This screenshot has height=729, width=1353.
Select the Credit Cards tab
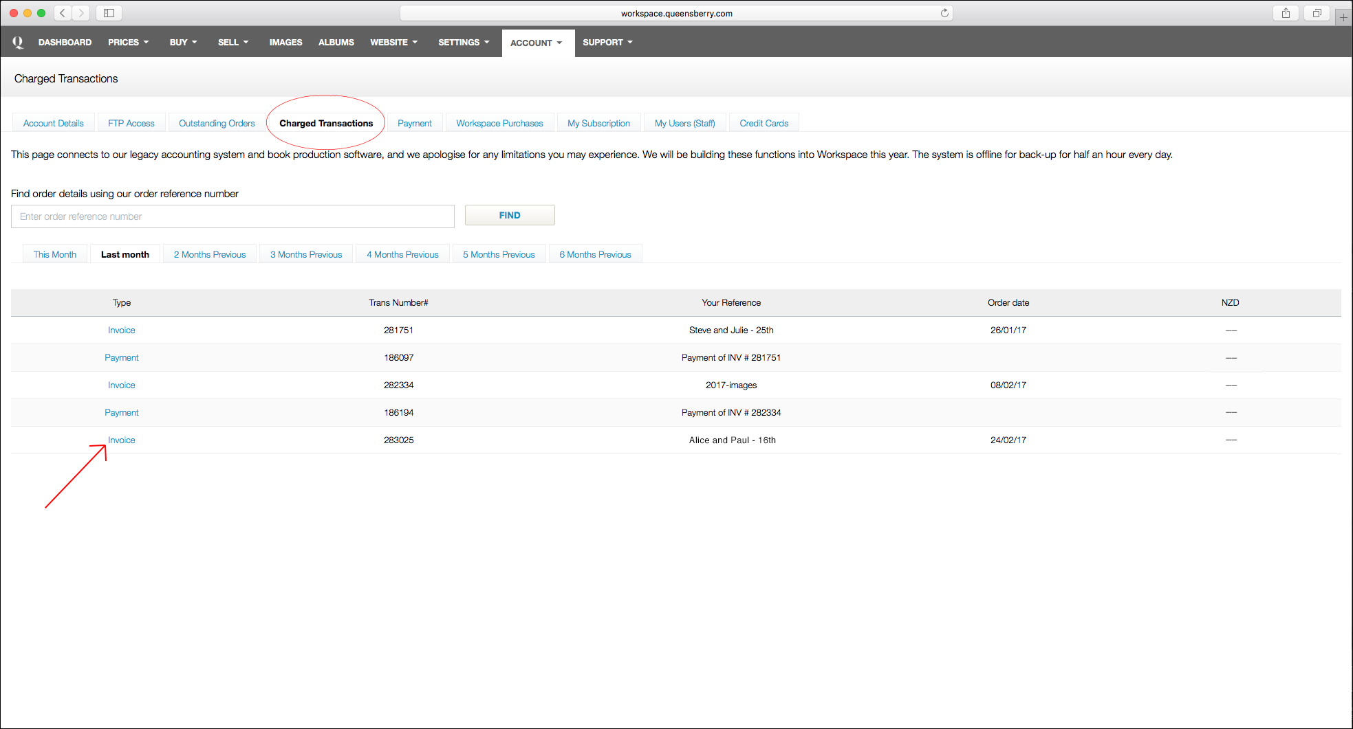[764, 124]
